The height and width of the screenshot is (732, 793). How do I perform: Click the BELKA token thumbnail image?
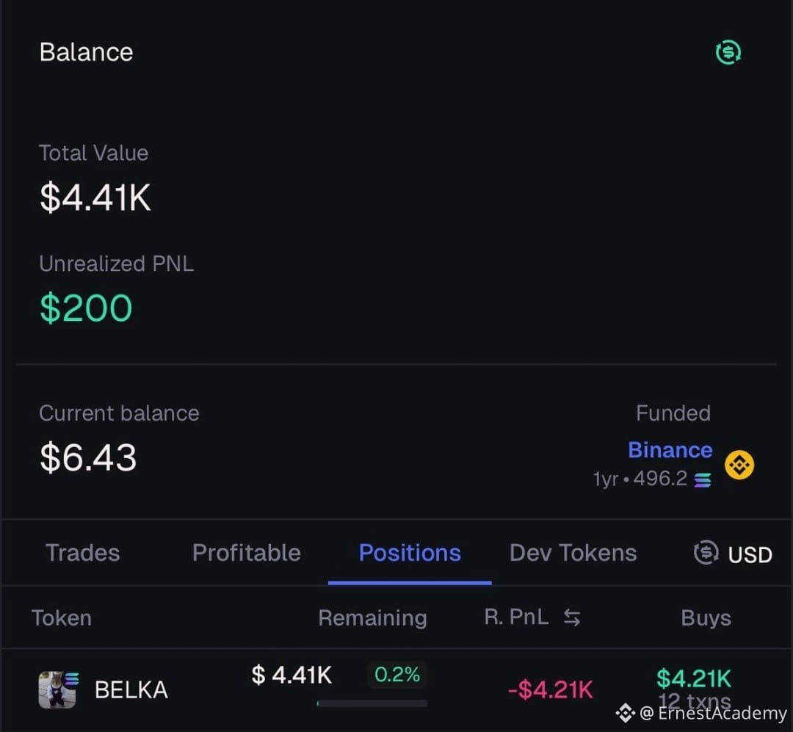tap(57, 689)
